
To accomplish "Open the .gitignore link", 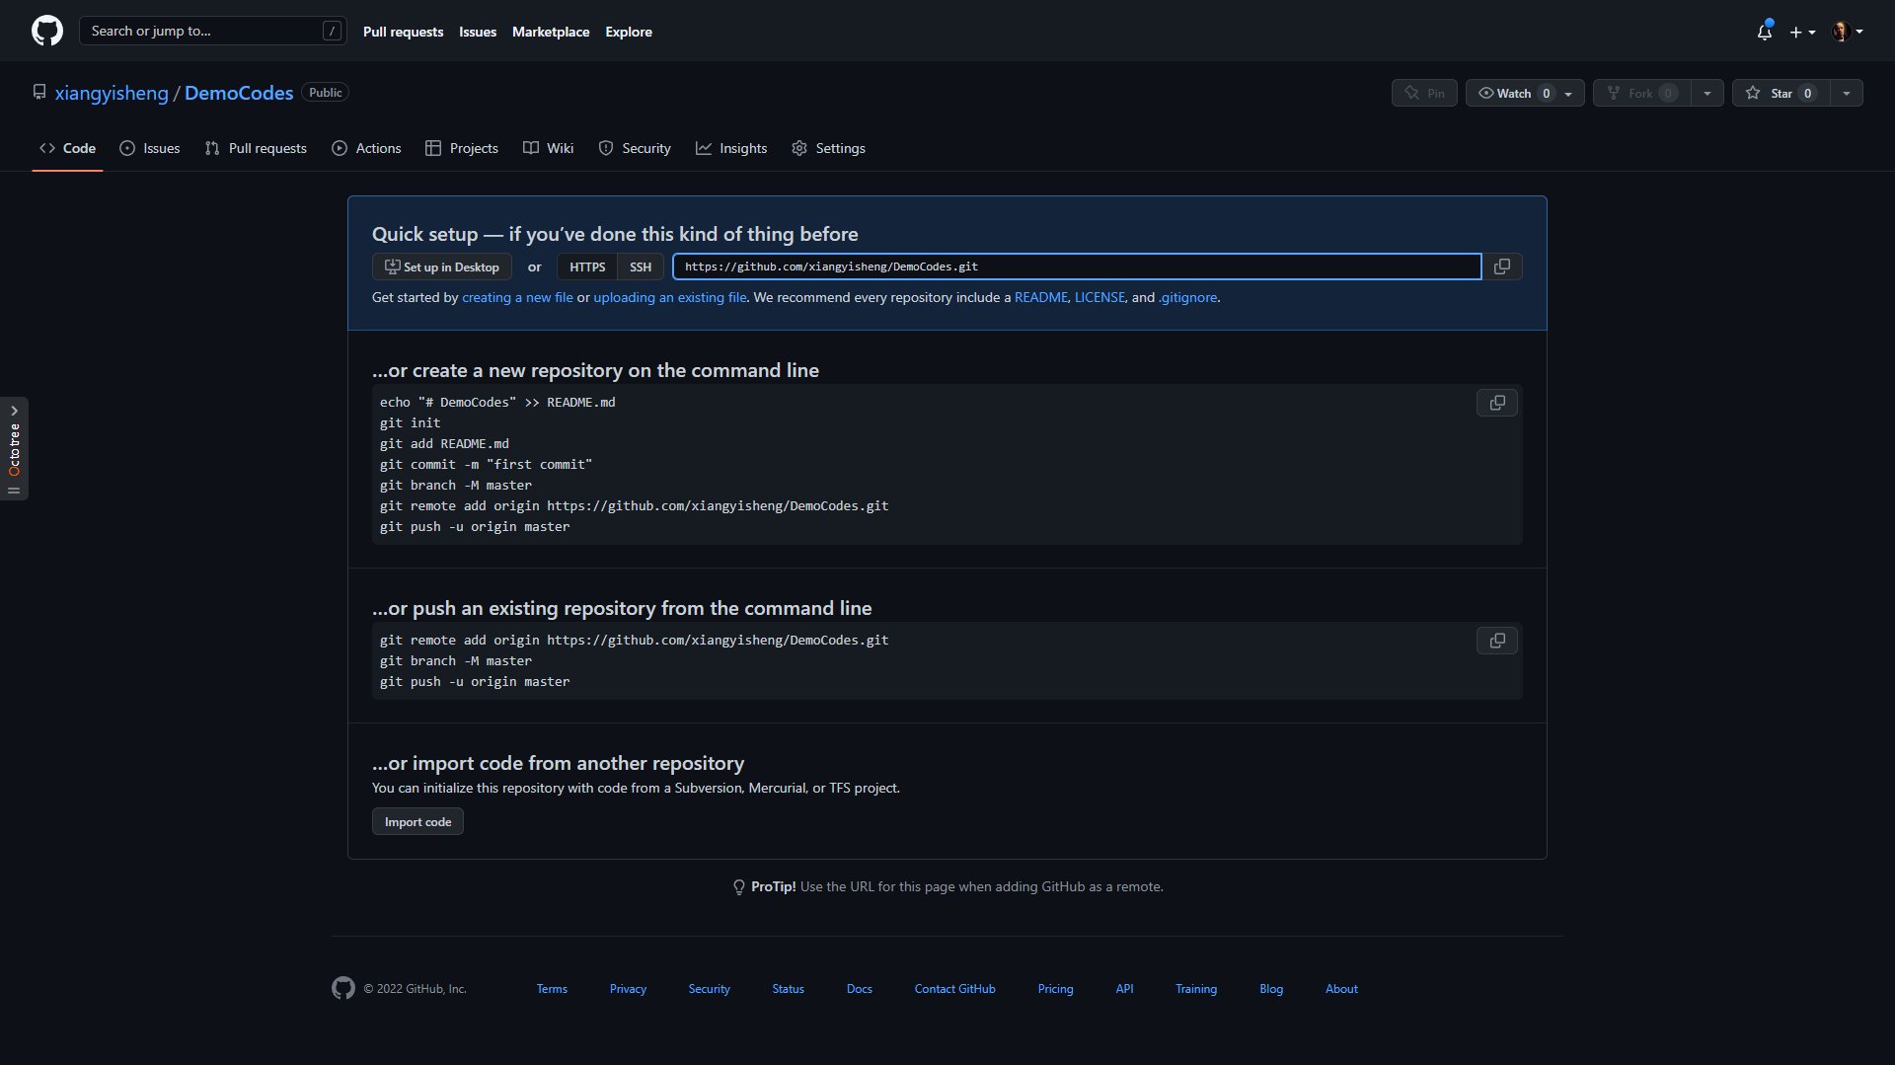I will 1187,297.
